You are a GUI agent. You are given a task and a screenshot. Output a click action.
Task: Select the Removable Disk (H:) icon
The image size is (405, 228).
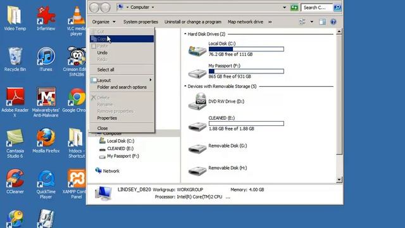(197, 170)
